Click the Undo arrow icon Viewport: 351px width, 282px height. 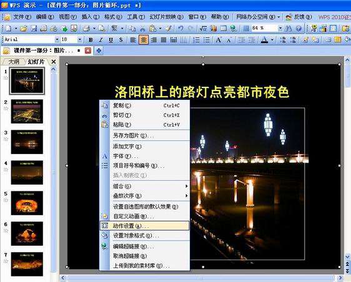180,29
